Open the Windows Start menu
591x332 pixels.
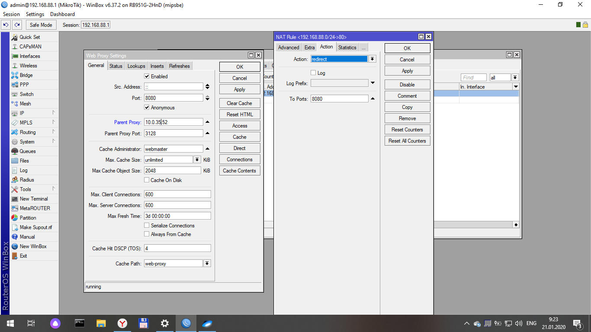10,323
